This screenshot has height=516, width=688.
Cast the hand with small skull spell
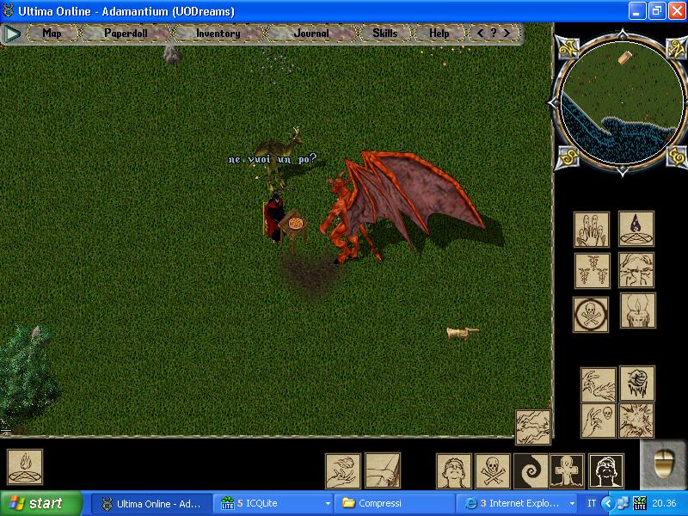click(x=599, y=421)
